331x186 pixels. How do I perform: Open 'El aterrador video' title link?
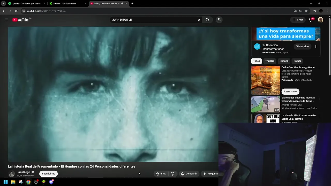pos(298,99)
